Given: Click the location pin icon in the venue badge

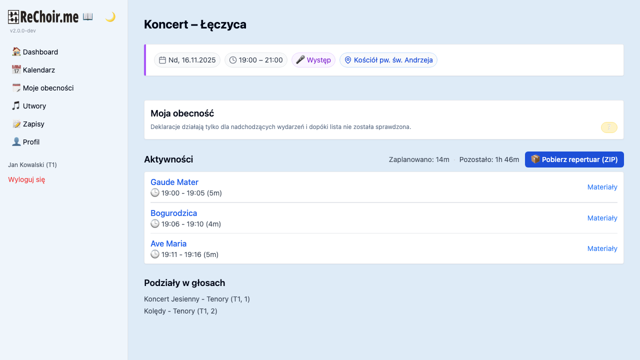Looking at the screenshot, I should pyautogui.click(x=347, y=59).
